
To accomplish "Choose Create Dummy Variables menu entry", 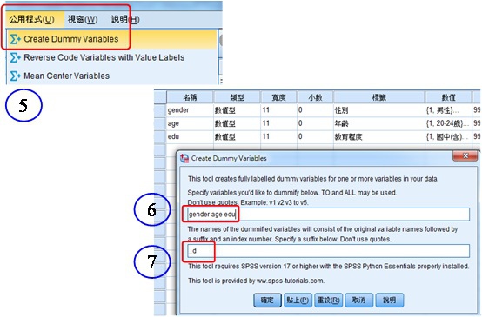I will tap(112, 39).
